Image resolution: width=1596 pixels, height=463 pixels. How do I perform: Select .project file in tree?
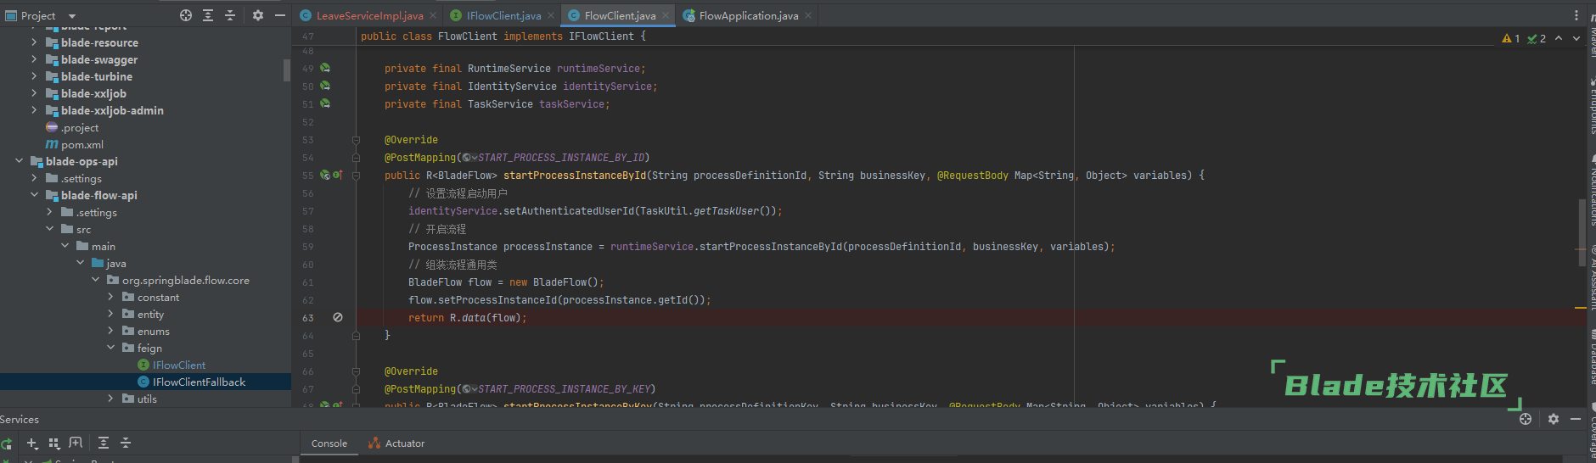[80, 127]
